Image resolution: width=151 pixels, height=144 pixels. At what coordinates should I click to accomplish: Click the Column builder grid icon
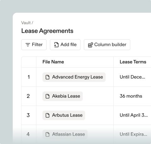[x=90, y=45]
